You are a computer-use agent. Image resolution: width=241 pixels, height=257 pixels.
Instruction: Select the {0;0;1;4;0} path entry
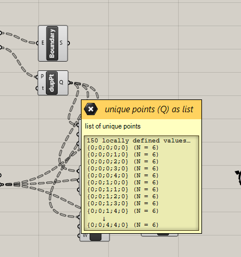coord(123,211)
